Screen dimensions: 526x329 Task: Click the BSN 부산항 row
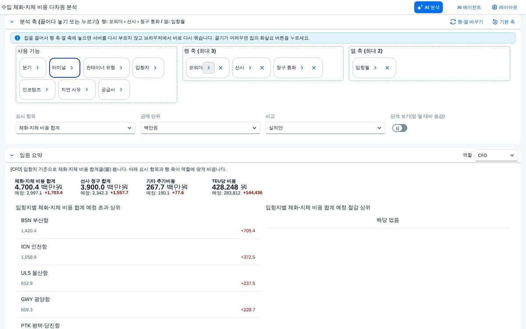pos(138,225)
